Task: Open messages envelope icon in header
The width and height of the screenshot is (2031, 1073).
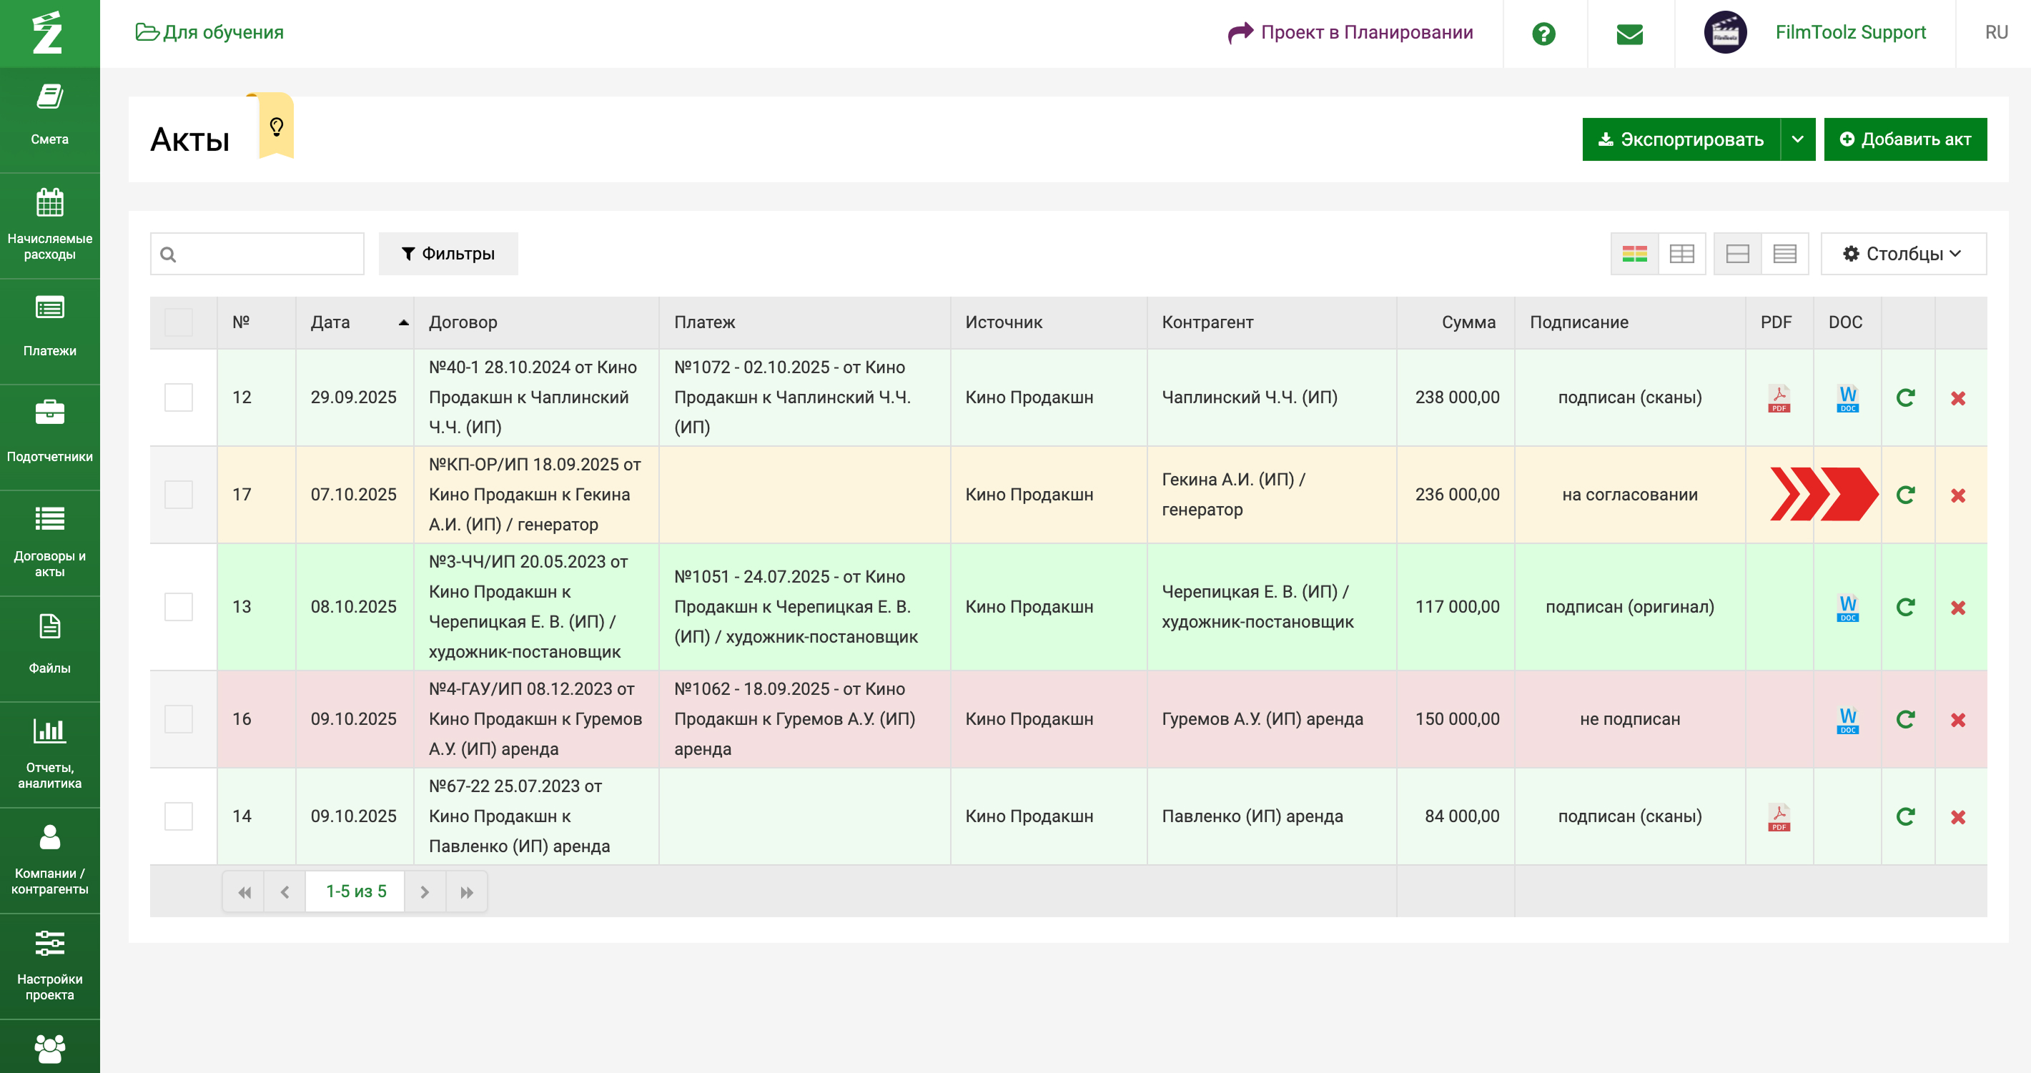Action: click(x=1629, y=33)
